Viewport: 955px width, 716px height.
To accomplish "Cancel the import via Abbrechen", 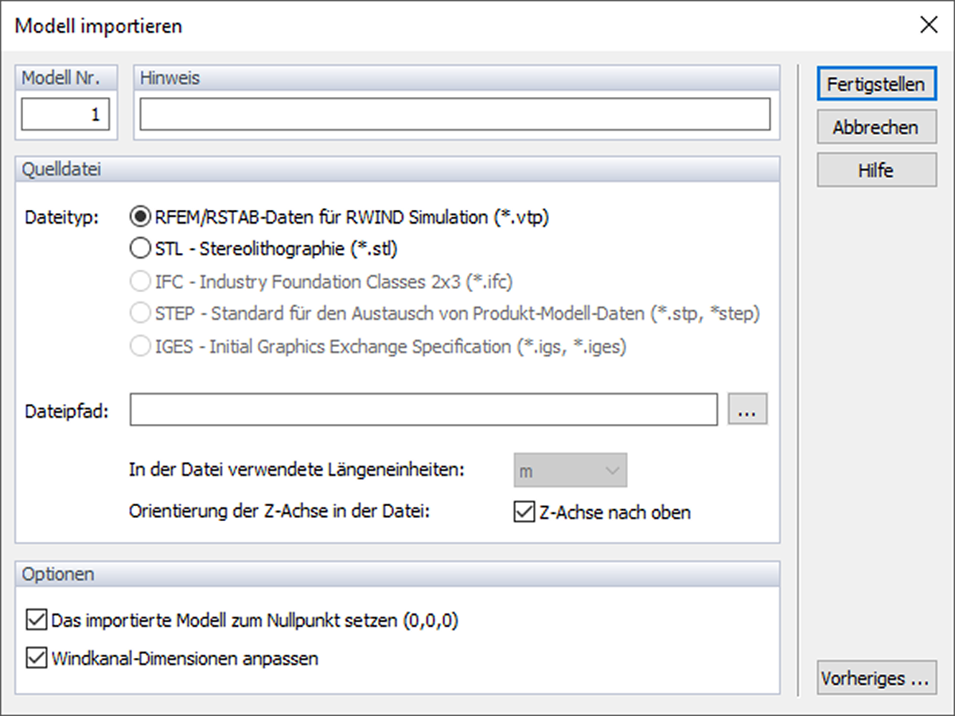I will [876, 126].
